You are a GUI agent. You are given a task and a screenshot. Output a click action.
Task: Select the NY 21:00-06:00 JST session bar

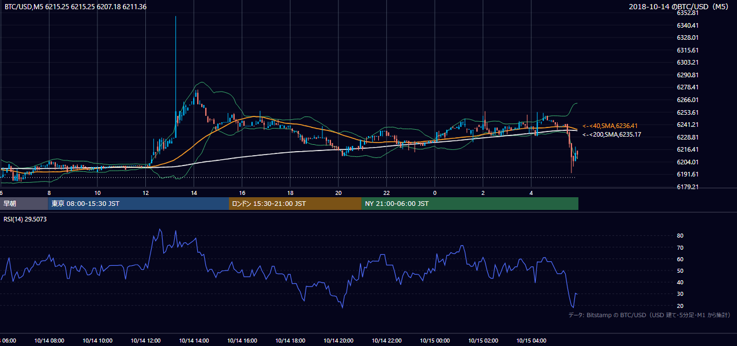470,204
